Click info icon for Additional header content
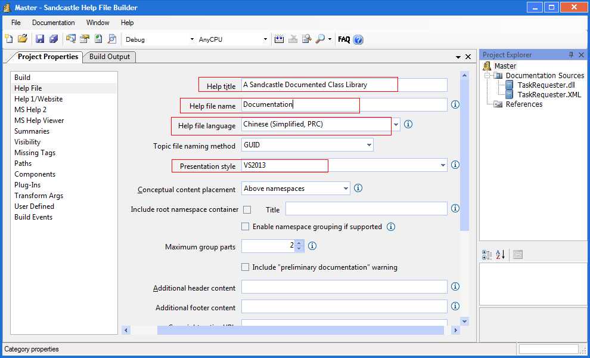Image resolution: width=590 pixels, height=358 pixels. click(455, 286)
